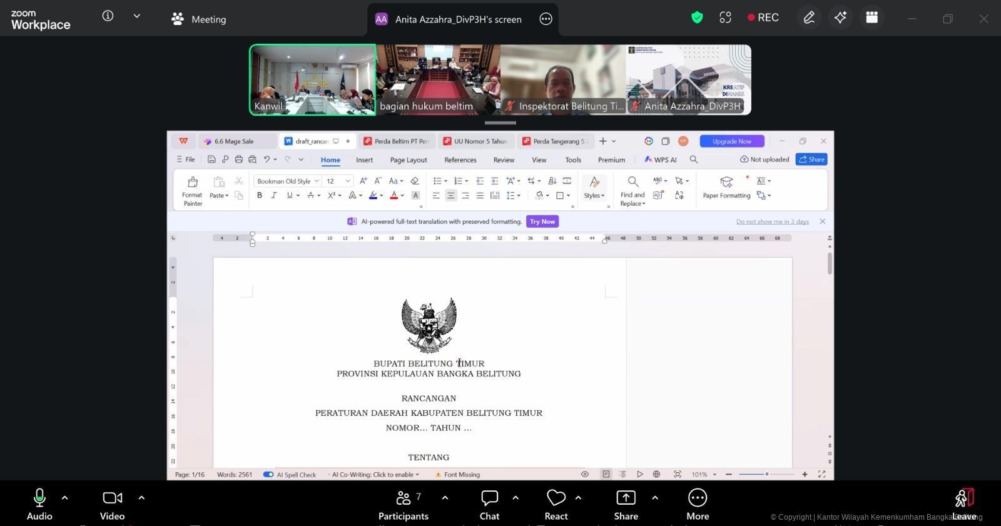Click the clear formatting eraser icon
Screen dimensions: 1001x526
point(414,181)
